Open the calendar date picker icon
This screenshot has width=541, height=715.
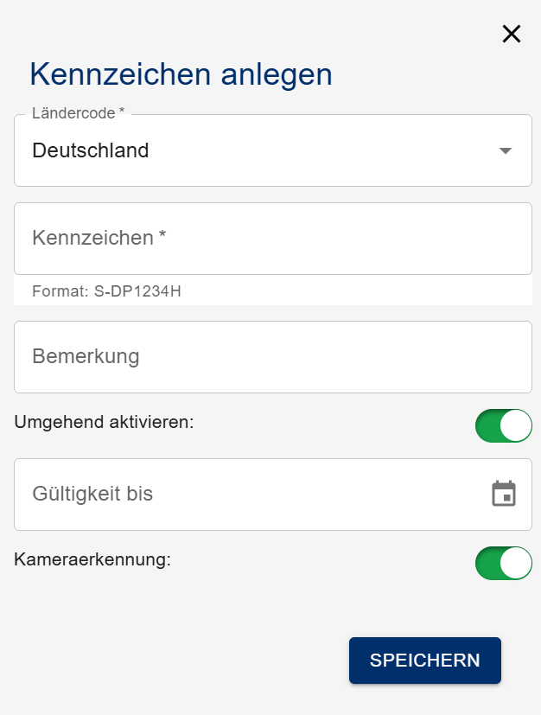(x=504, y=494)
